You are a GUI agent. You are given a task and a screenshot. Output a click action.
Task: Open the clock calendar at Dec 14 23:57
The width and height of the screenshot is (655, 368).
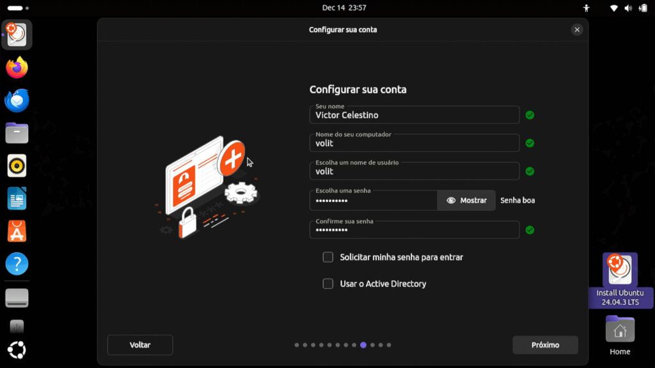[x=344, y=8]
